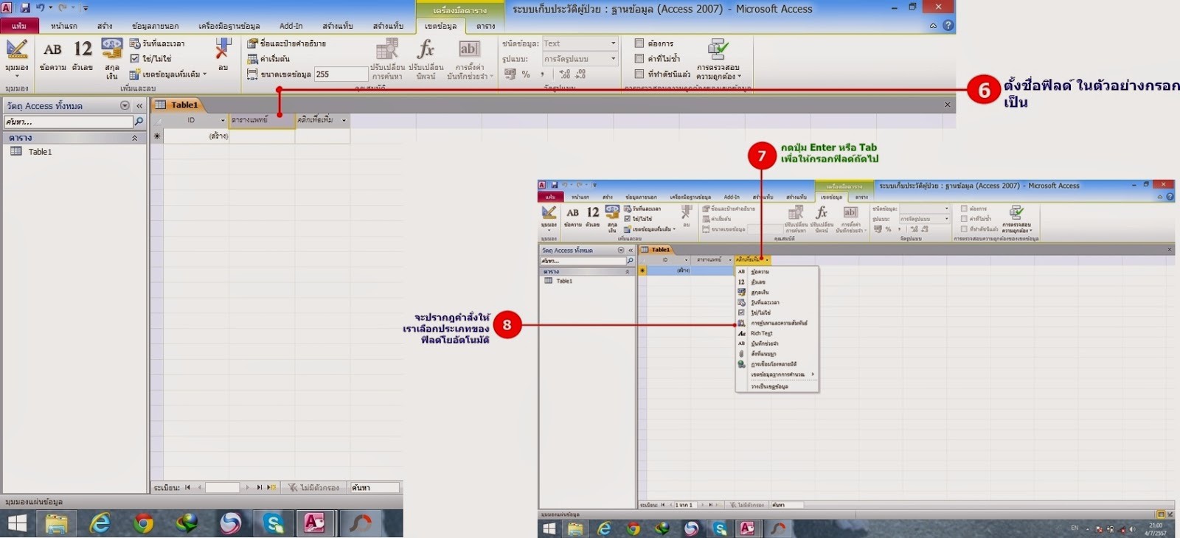Viewport: 1180px width, 538px height.
Task: Click ค่าเริ่มต้น default value in larger window
Action: tap(268, 59)
